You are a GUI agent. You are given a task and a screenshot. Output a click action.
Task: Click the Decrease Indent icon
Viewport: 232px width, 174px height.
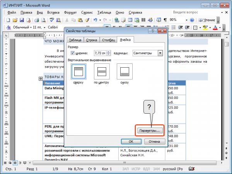180,27
